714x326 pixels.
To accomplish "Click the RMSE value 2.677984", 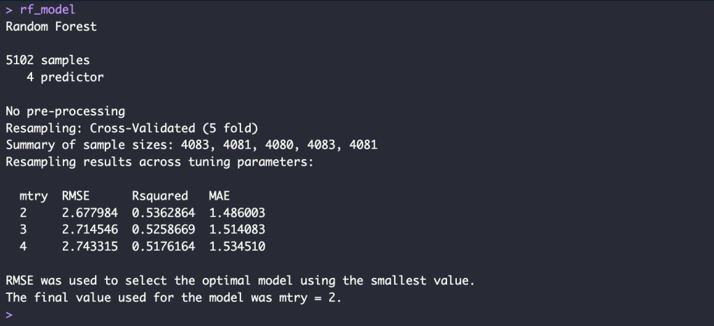I will point(89,212).
